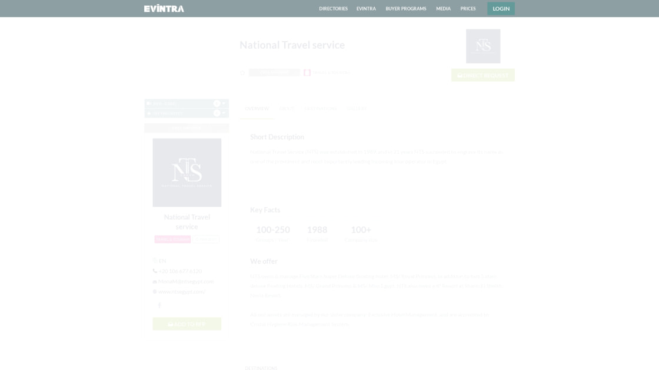
Task: Switch to the Destinations tab
Action: coord(321,109)
